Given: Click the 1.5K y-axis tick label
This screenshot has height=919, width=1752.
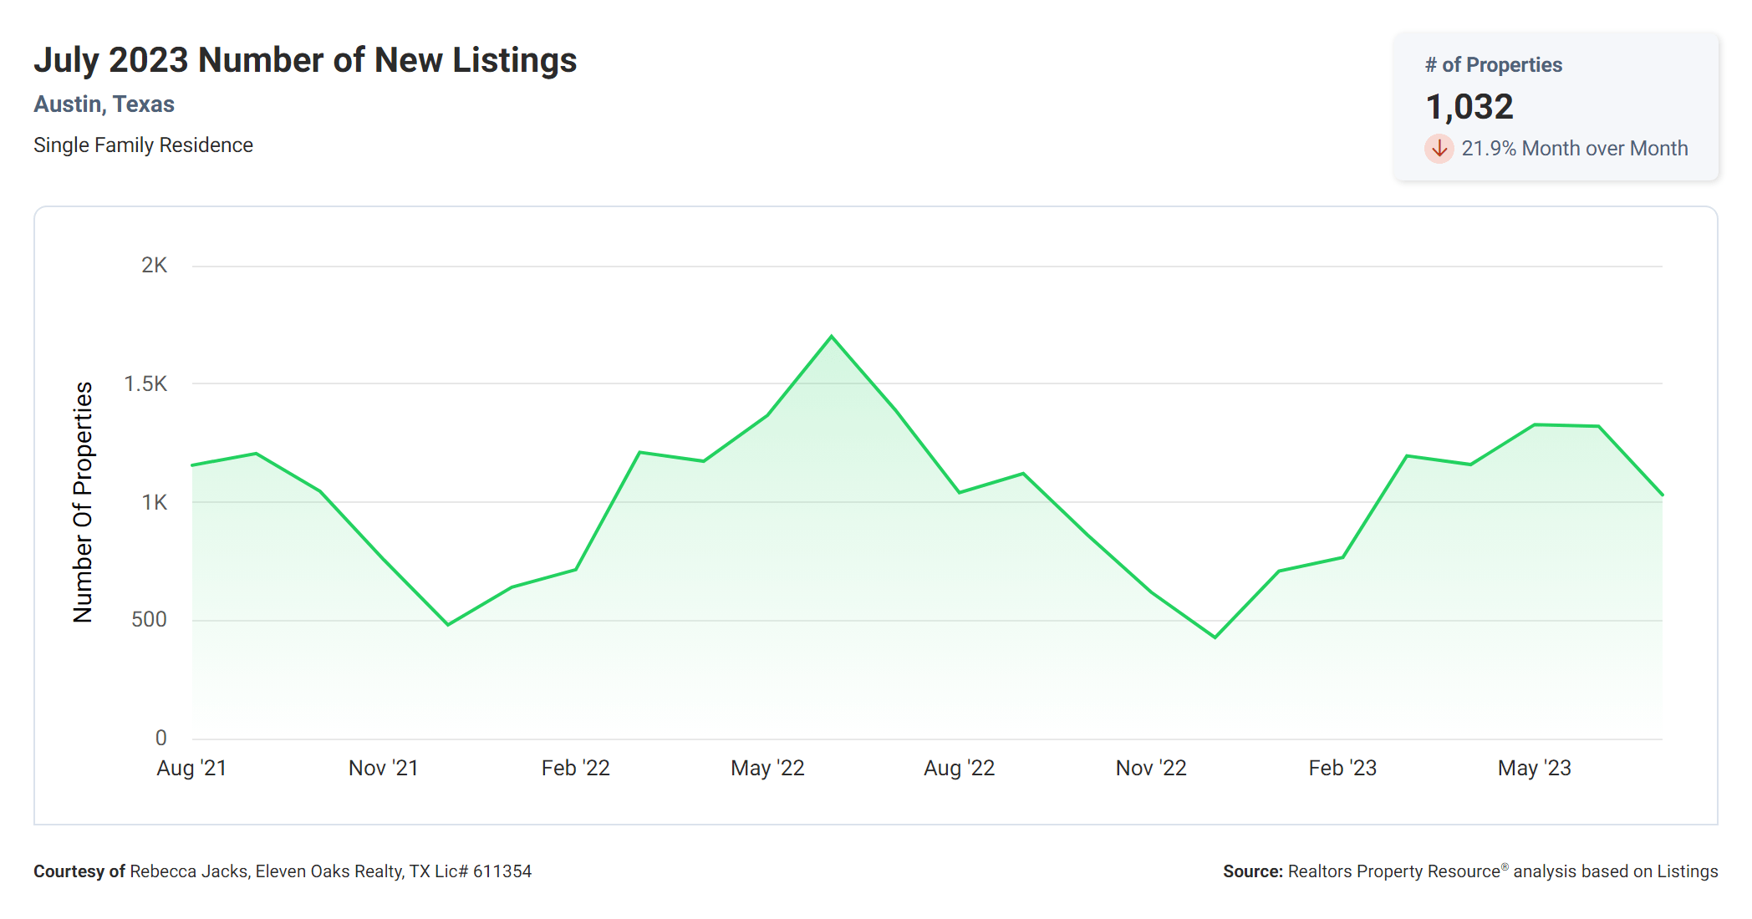Looking at the screenshot, I should coord(145,384).
